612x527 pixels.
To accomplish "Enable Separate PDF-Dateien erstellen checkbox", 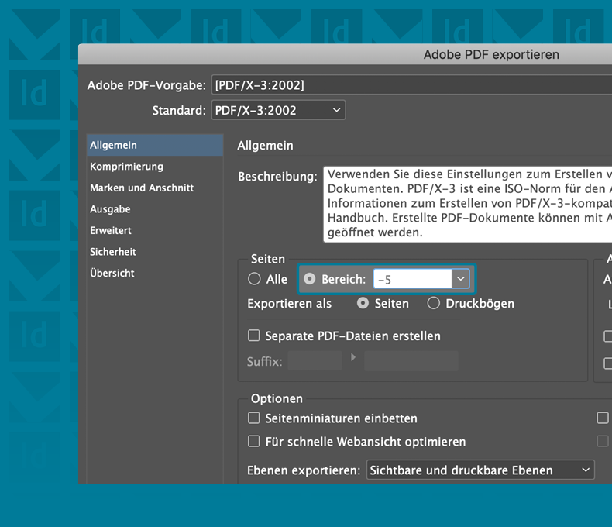I will coord(253,336).
